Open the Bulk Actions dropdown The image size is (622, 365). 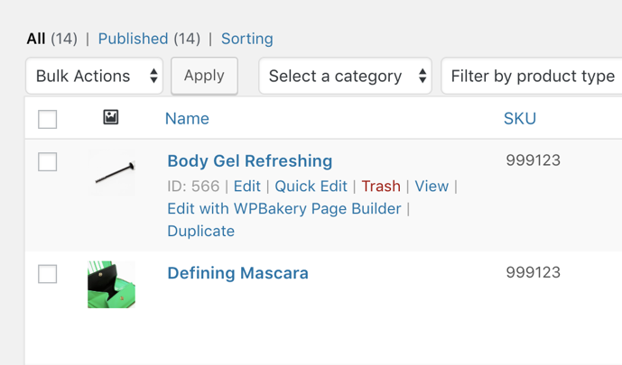95,76
